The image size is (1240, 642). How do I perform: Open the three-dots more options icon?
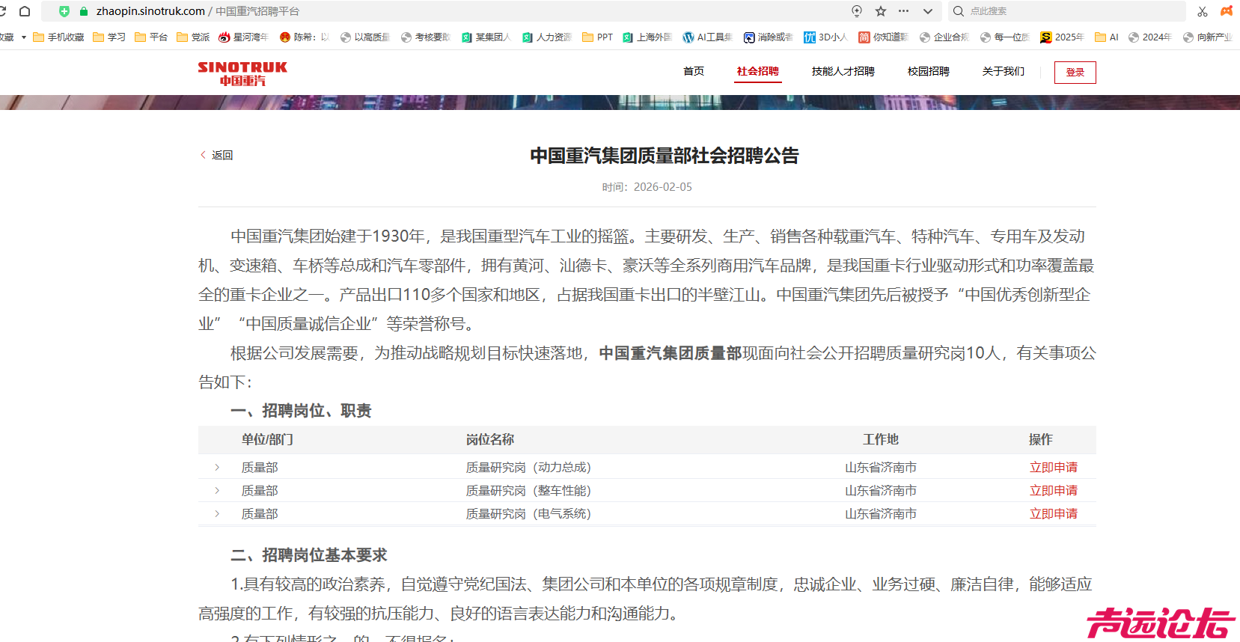[x=904, y=11]
